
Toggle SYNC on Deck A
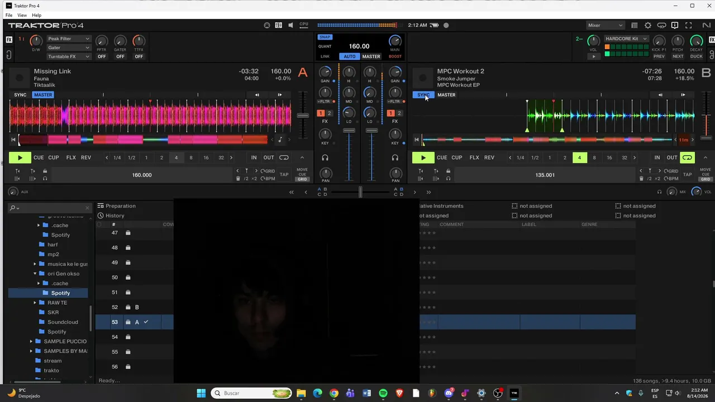pyautogui.click(x=20, y=95)
